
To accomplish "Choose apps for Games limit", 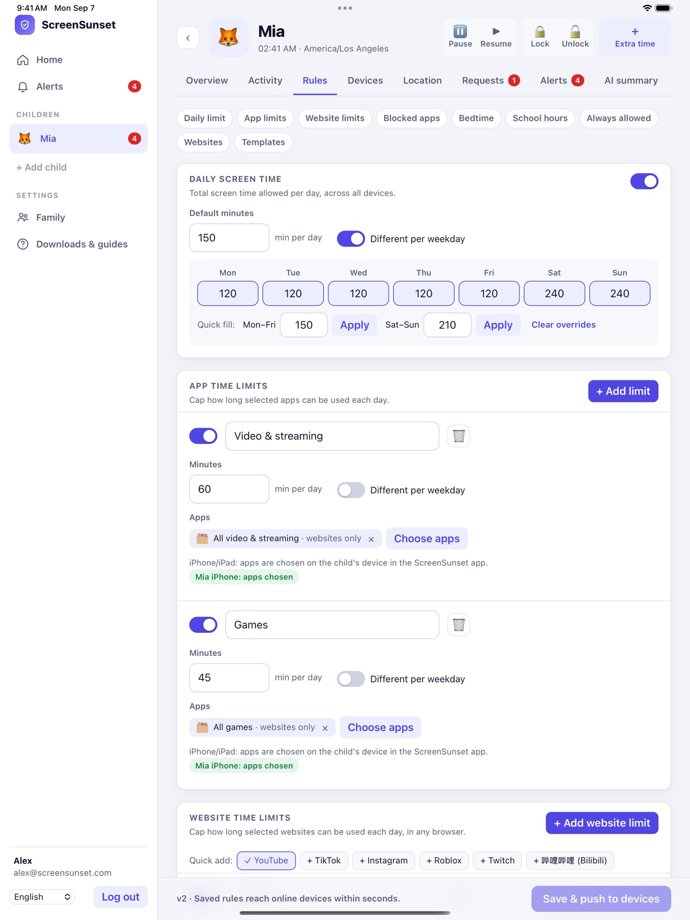I will coord(380,727).
